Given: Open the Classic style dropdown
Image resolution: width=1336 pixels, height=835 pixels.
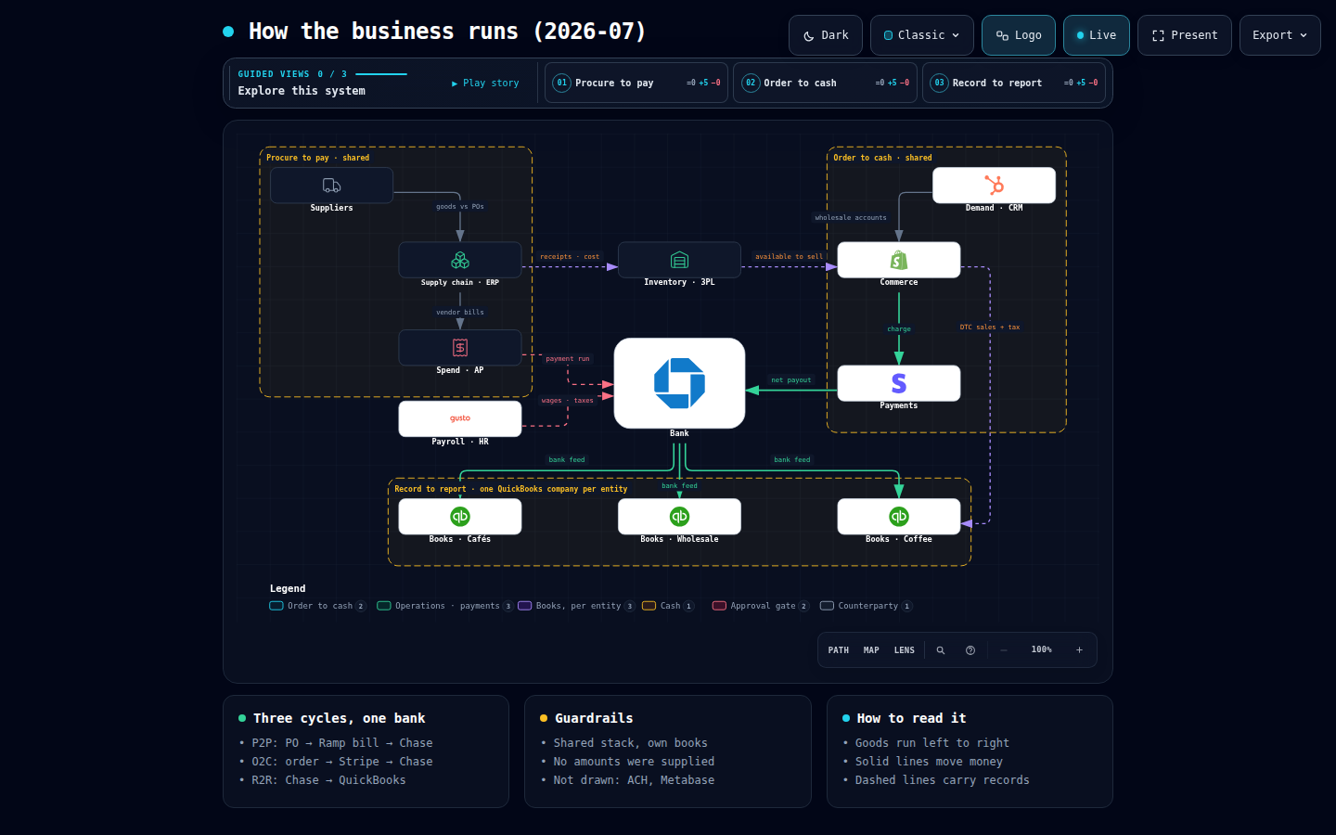Looking at the screenshot, I should point(922,35).
